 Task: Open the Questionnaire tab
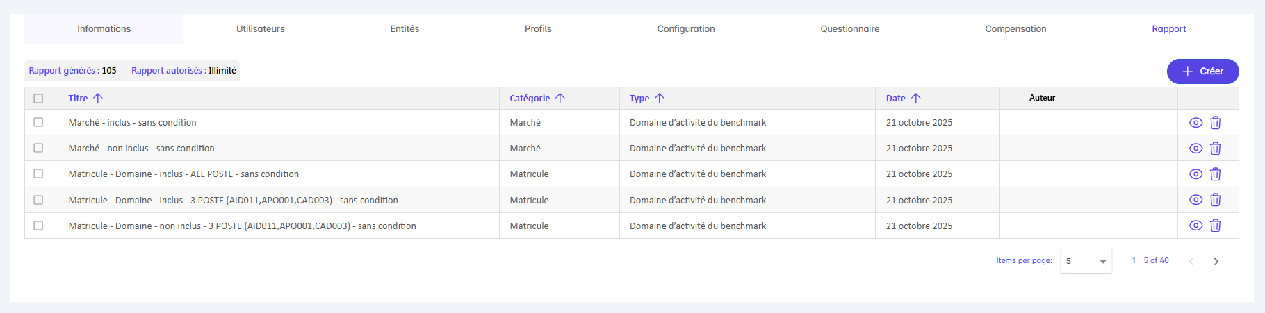pos(849,29)
